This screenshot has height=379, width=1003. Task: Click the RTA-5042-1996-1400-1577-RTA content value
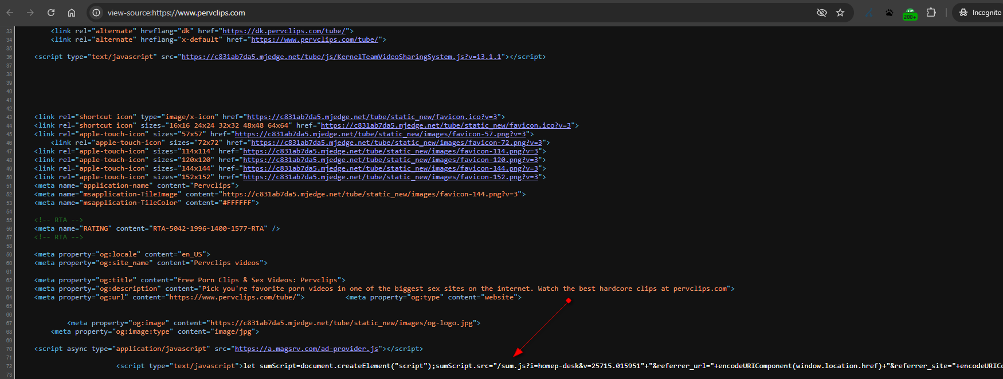coord(209,228)
